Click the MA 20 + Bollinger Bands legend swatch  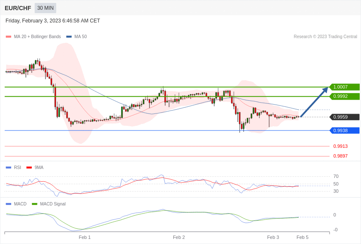(8, 37)
